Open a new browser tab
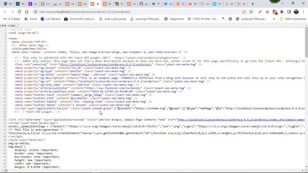 point(253,4)
